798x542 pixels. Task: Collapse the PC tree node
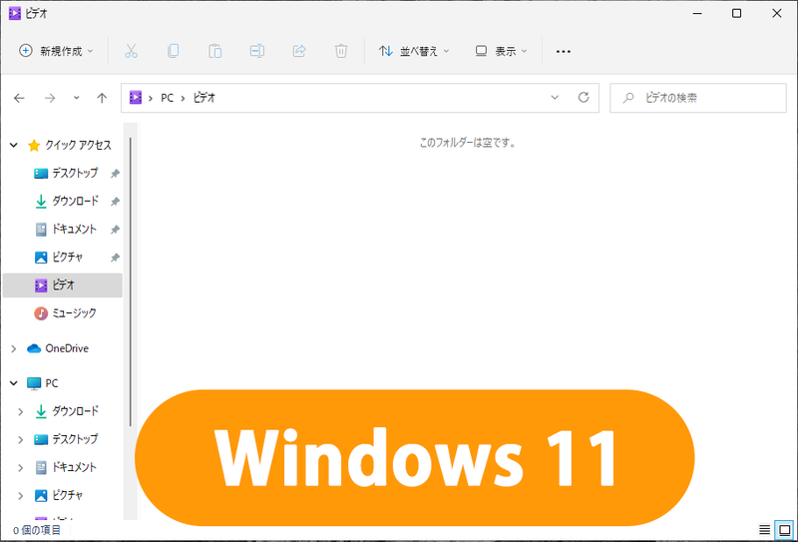[x=14, y=383]
